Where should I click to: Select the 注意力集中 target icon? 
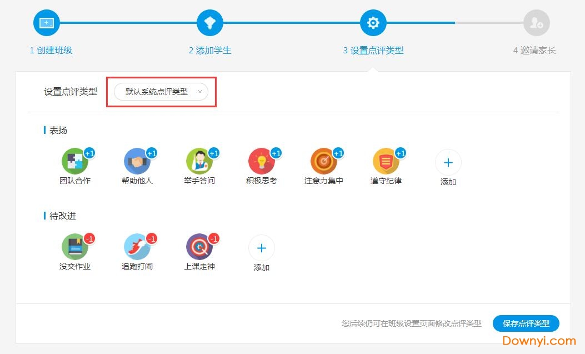tap(324, 162)
